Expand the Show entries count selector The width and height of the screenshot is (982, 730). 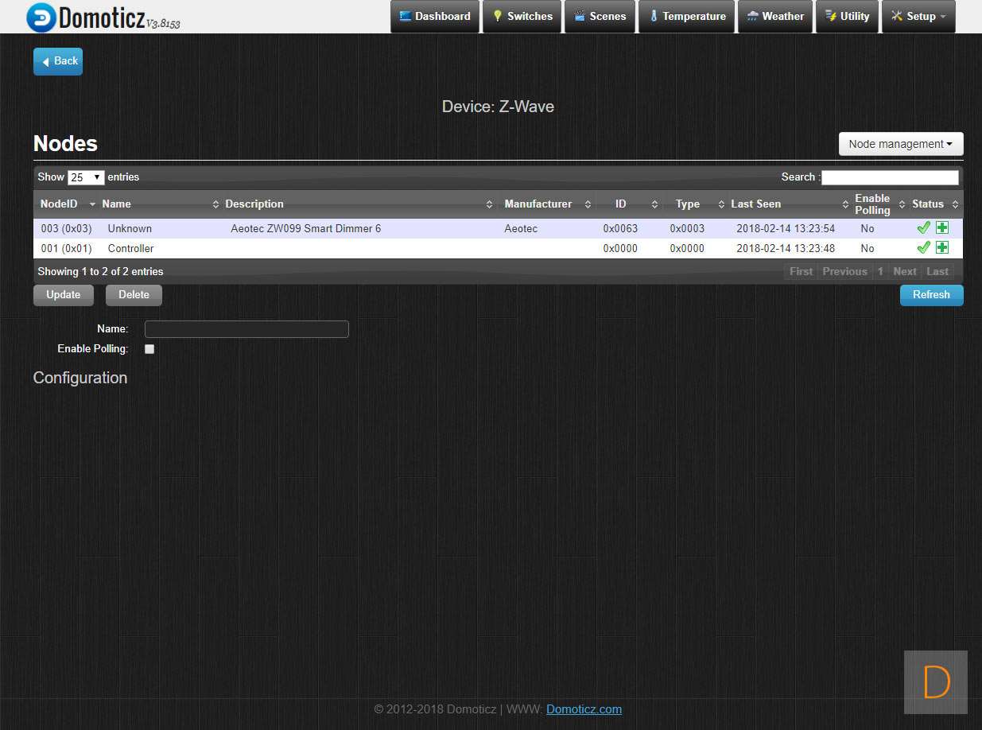point(86,177)
